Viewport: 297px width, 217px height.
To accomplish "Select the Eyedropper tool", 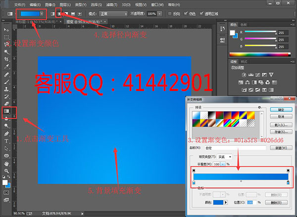I will pyautogui.click(x=6, y=67).
